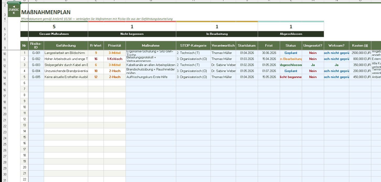Click the R-Wert cell showing 16
This screenshot has height=182, width=381.
click(x=96, y=59)
